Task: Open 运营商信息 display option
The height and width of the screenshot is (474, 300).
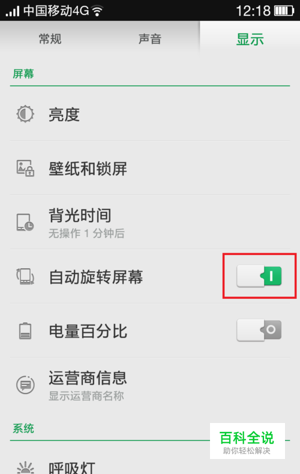Action: [150, 385]
